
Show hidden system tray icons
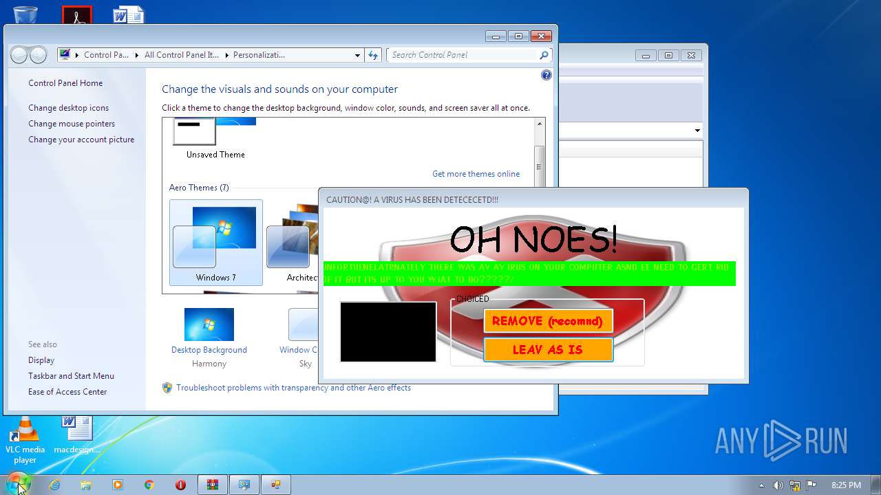(761, 485)
